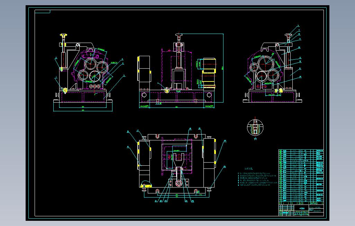
Task: Click the tall vertical dimension line right of the center view
Action: click(x=223, y=68)
